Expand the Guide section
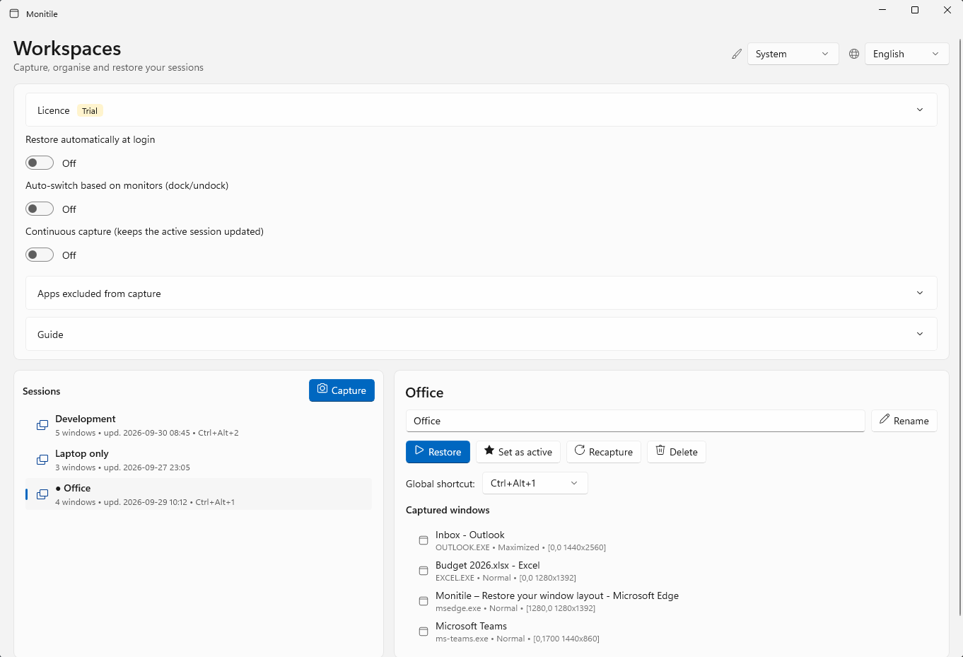The height and width of the screenshot is (657, 963). pos(482,334)
